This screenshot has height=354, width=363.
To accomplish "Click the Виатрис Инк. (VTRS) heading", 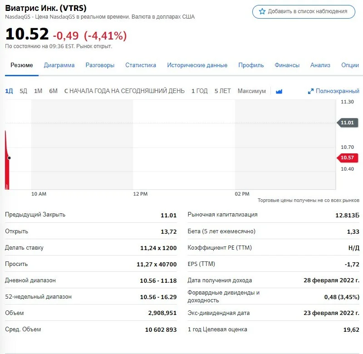I will [x=46, y=8].
